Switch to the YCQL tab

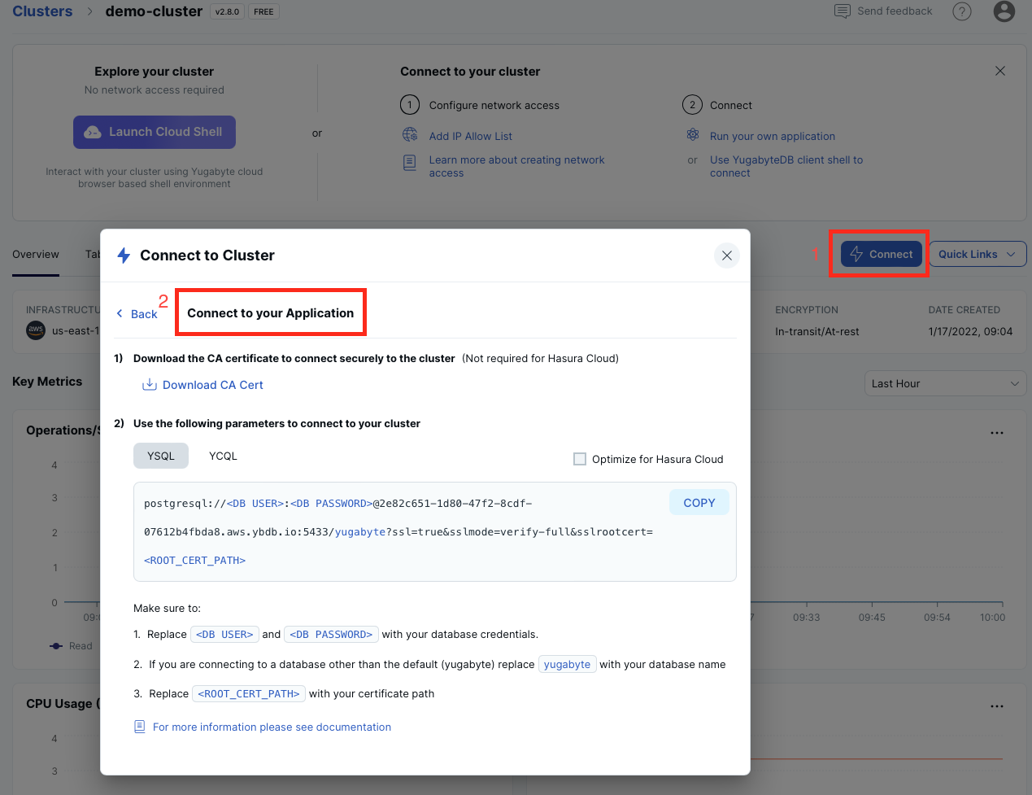pos(223,456)
